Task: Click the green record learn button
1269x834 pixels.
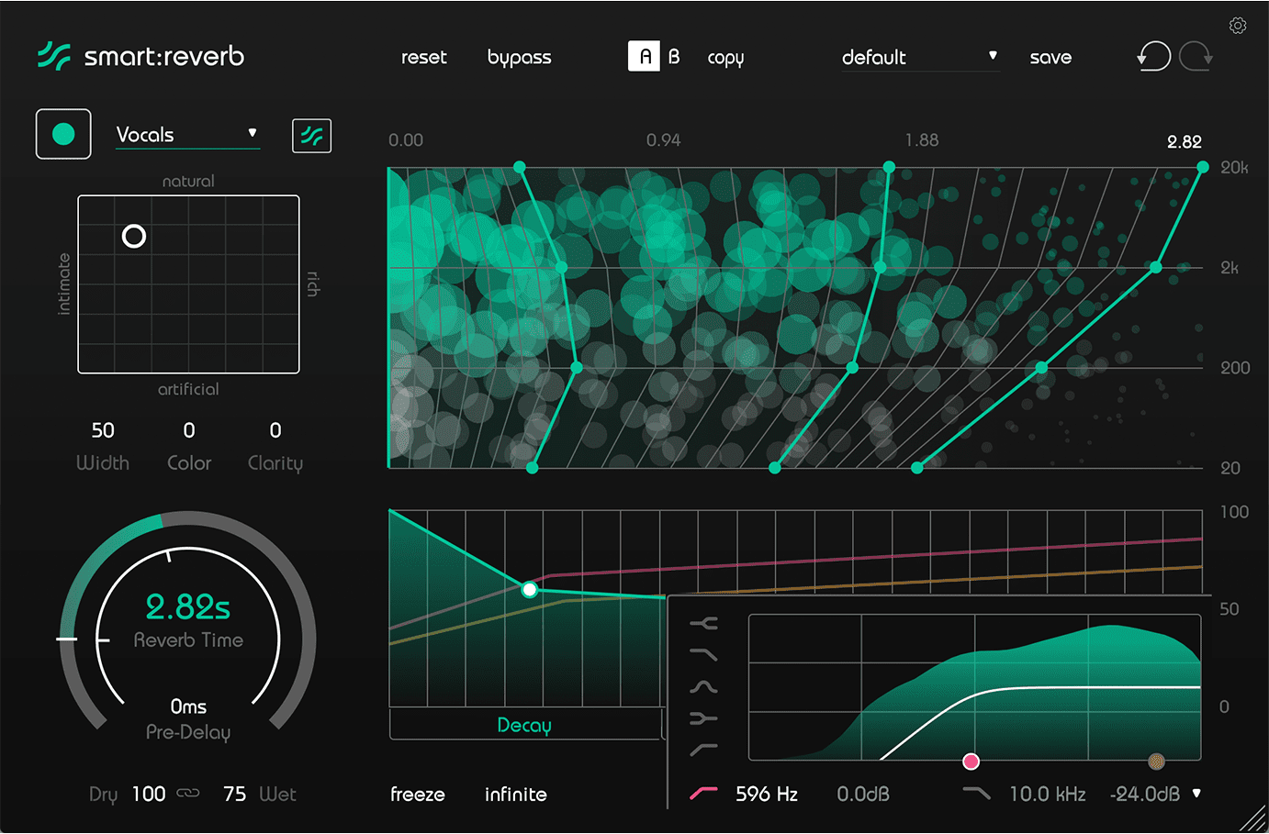Action: pos(63,134)
